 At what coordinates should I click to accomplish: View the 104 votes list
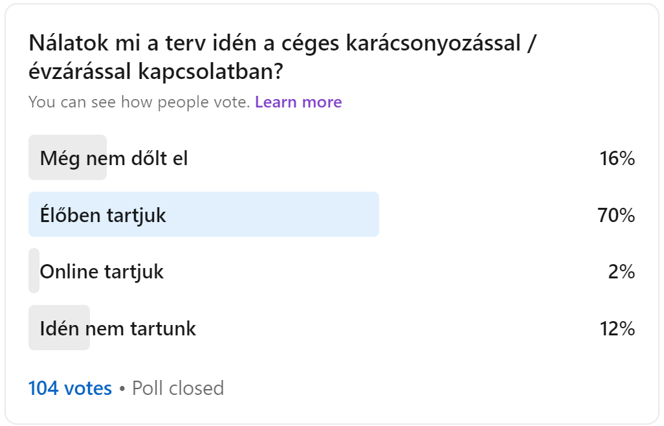(70, 388)
